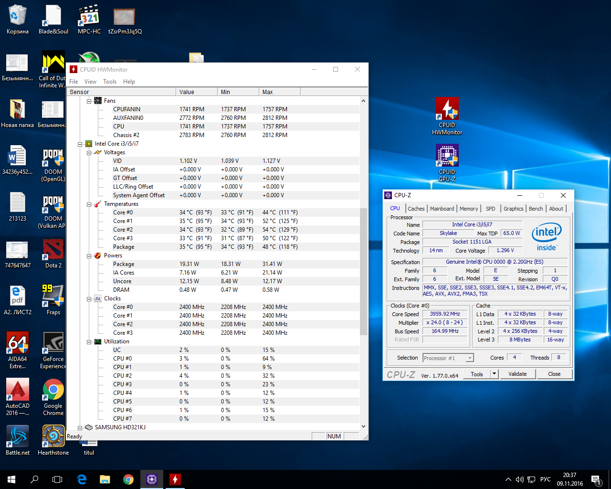This screenshot has width=611, height=489.
Task: Click the Max column header in HWMonitor
Action: [279, 92]
